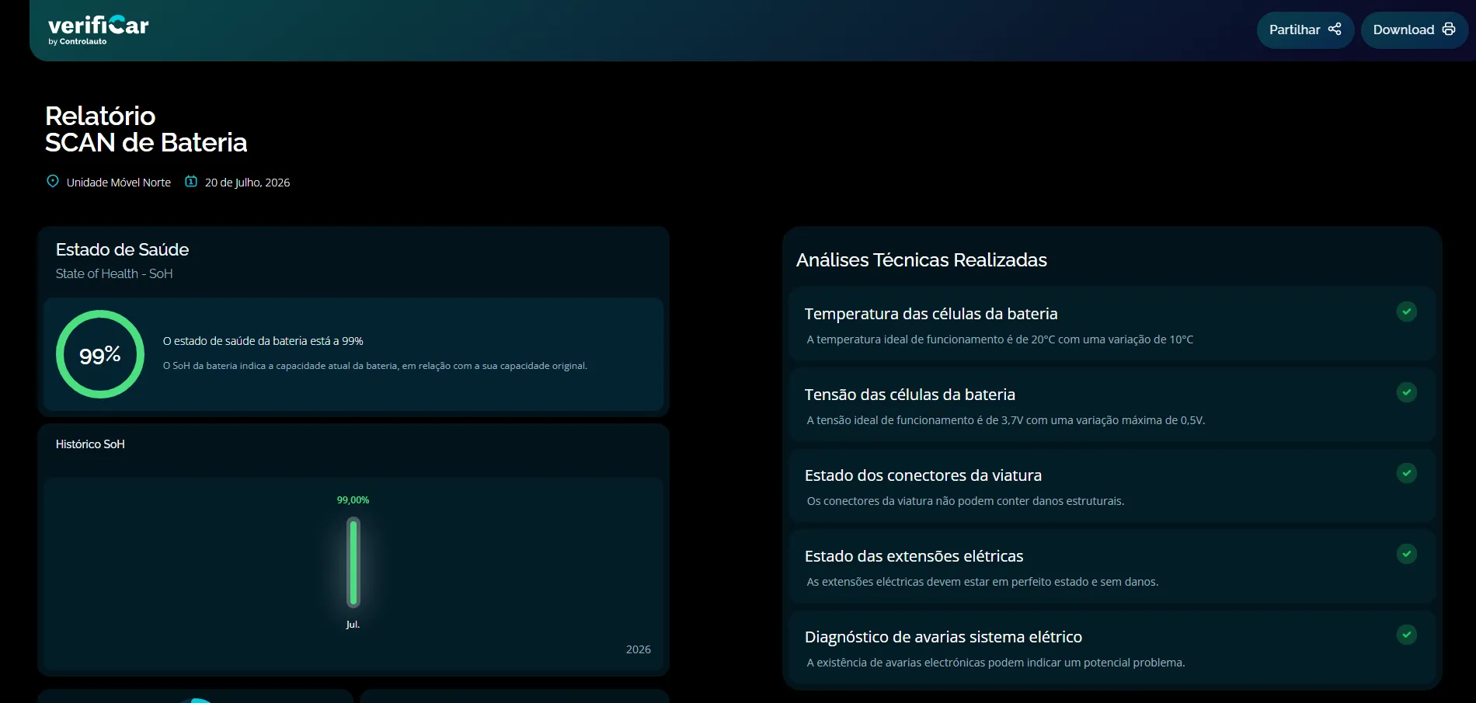
Task: Click the checkmark for Diagnóstico de avarias
Action: [x=1407, y=635]
